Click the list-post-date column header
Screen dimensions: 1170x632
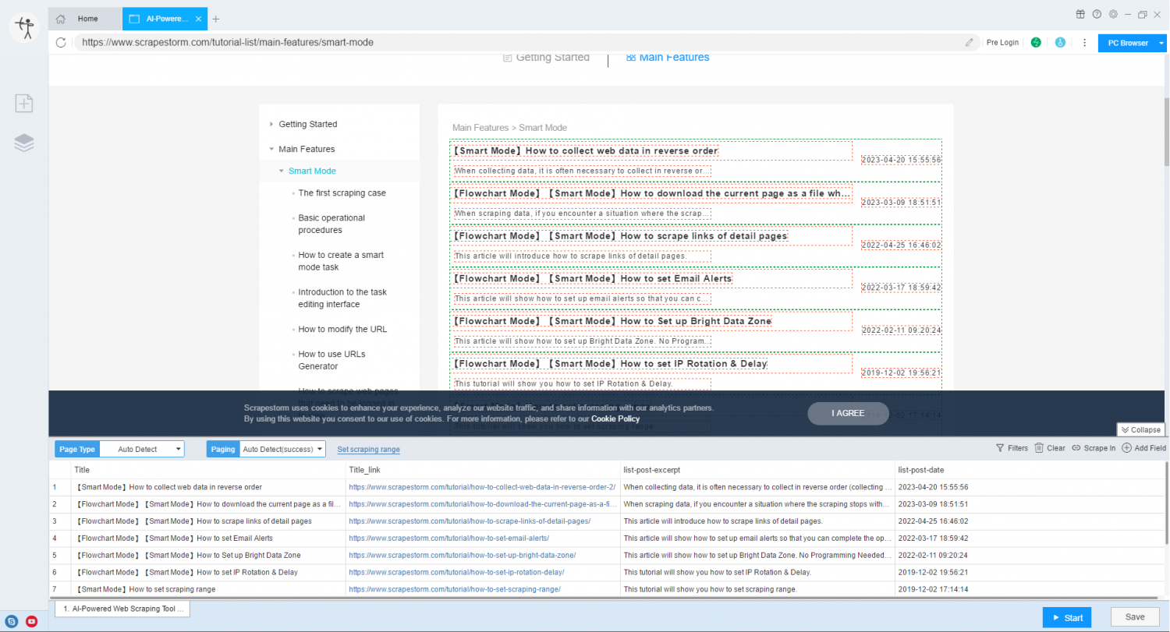coord(1030,469)
